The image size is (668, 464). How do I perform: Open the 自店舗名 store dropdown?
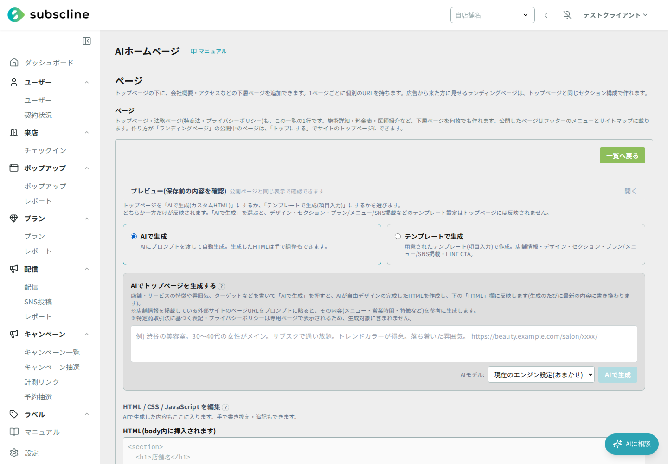492,15
